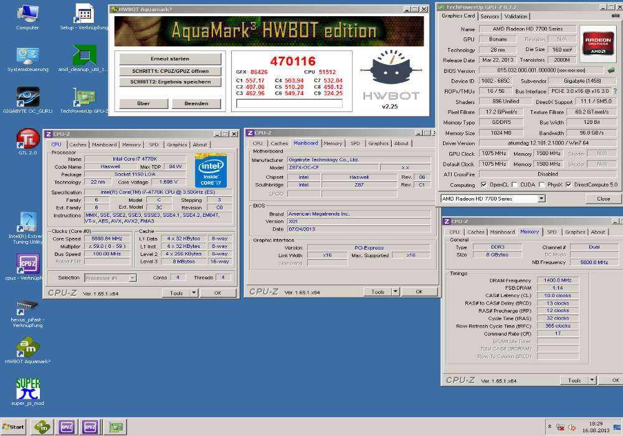Toggle the PhysX checkbox in GPU-Z
The height and width of the screenshot is (436, 623).
click(x=541, y=184)
